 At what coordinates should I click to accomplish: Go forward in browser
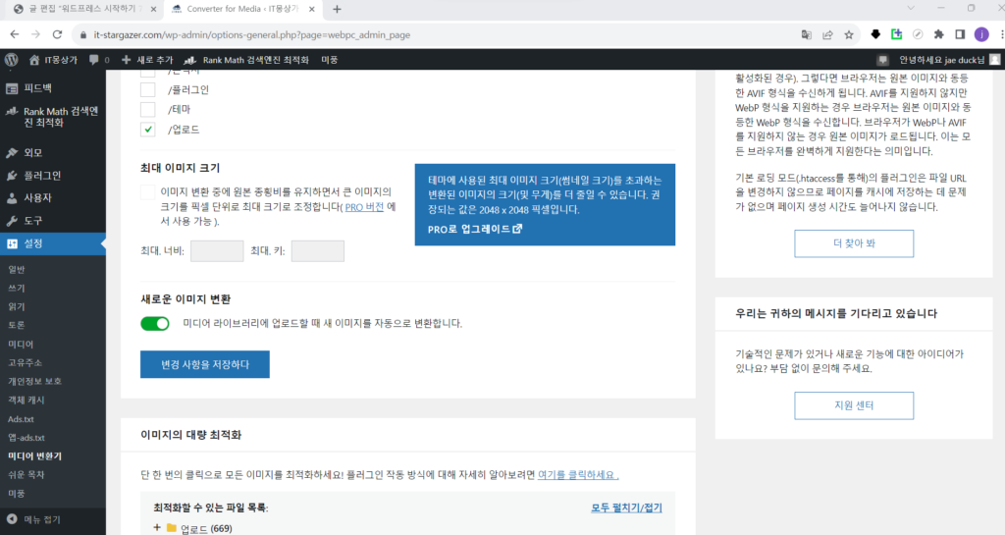36,34
